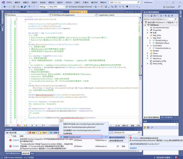Collapse the Controllers folder

pyautogui.click(x=148, y=46)
